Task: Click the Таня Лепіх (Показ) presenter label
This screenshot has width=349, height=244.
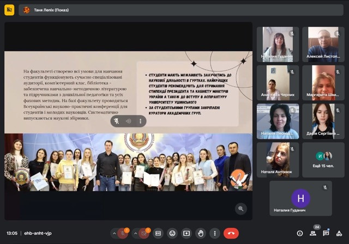Action: pos(51,10)
